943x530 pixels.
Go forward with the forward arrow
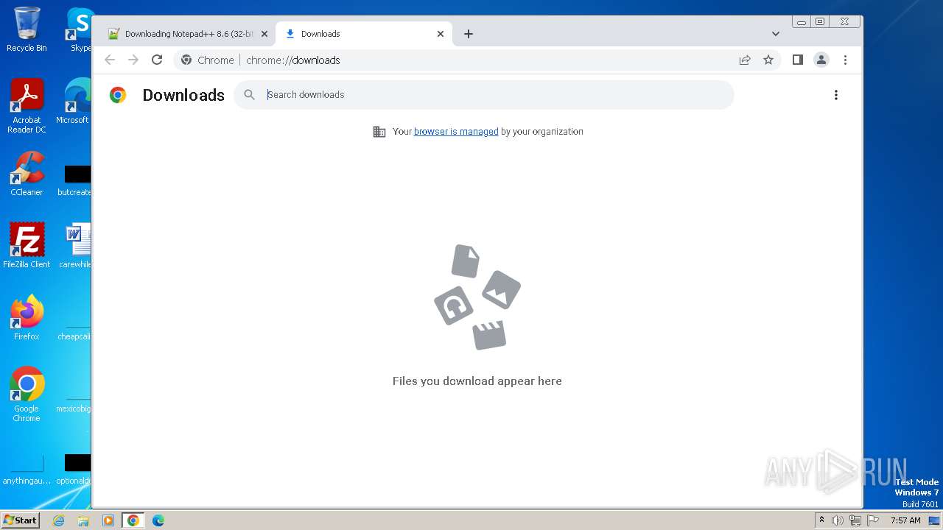pyautogui.click(x=133, y=60)
